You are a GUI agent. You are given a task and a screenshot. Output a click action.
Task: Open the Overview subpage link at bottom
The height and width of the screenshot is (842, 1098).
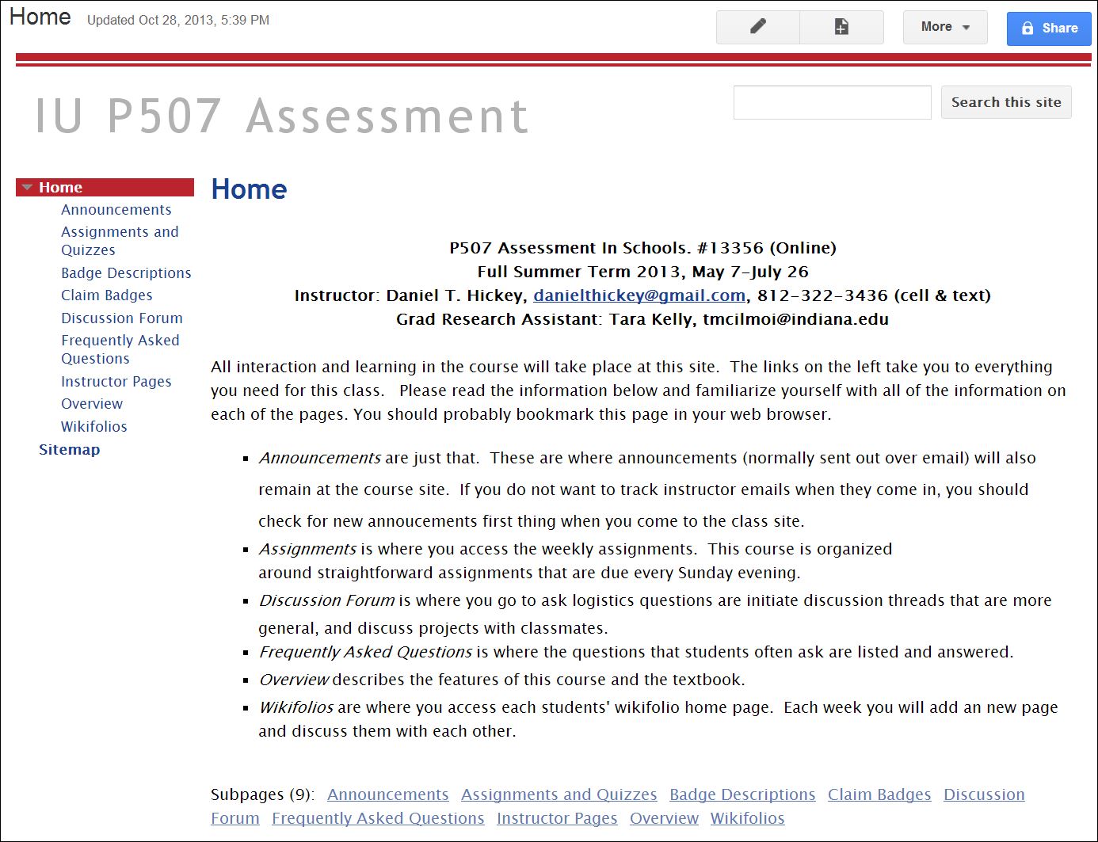(x=664, y=818)
